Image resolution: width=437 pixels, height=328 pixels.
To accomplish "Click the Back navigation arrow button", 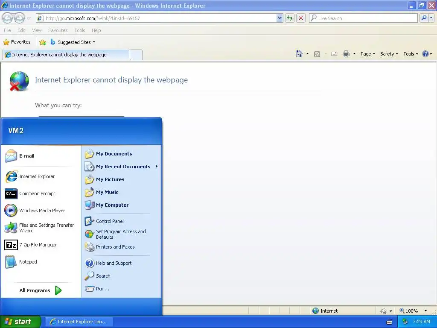I will tap(8, 18).
